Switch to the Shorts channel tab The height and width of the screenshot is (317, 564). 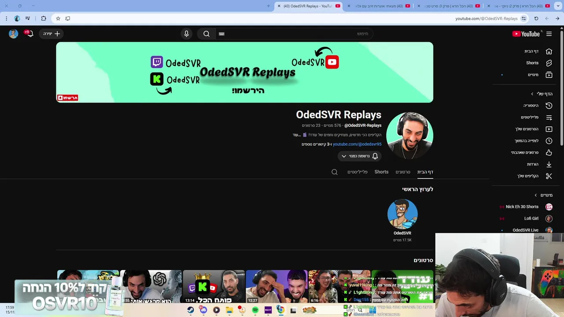pos(382,172)
